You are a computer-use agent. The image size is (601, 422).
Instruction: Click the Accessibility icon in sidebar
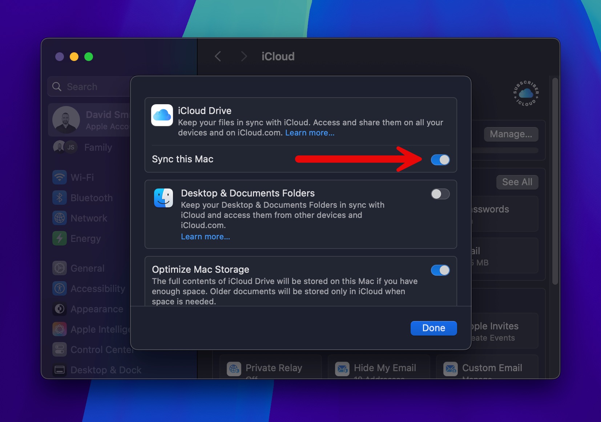pos(60,288)
